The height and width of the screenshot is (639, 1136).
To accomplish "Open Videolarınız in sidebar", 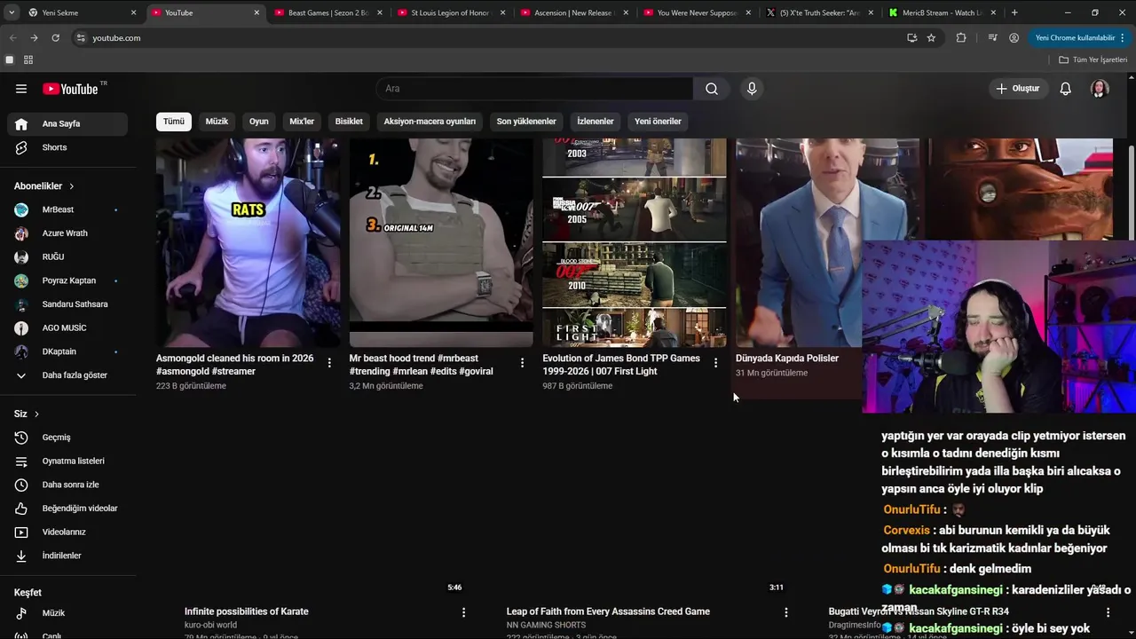I will 67,532.
